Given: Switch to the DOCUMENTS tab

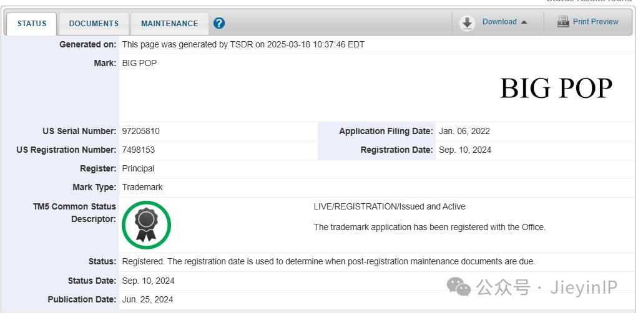Looking at the screenshot, I should click(x=94, y=24).
